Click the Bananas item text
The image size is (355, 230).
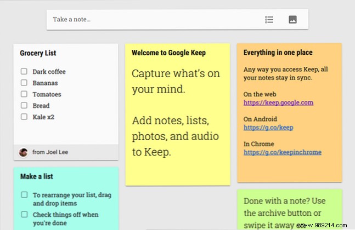click(45, 83)
